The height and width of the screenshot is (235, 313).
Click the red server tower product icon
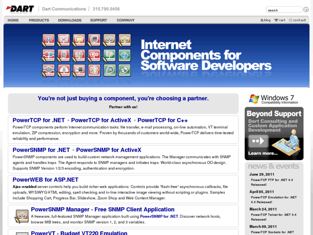click(x=63, y=55)
